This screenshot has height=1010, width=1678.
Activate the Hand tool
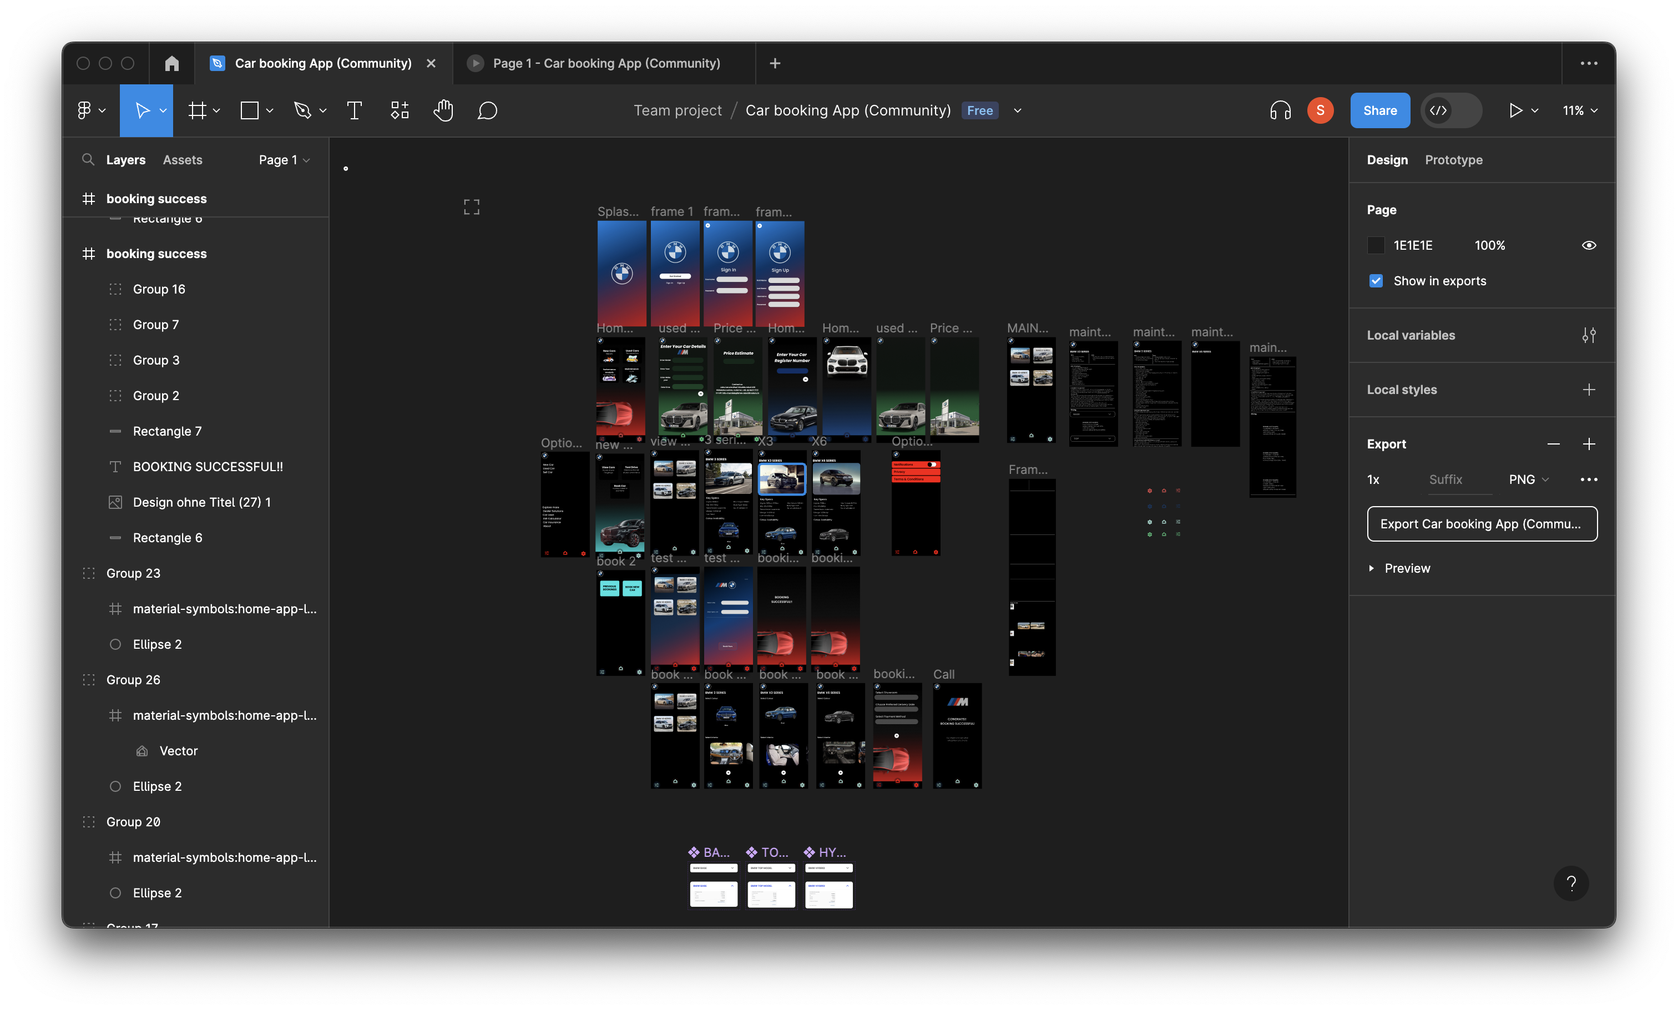click(x=443, y=110)
